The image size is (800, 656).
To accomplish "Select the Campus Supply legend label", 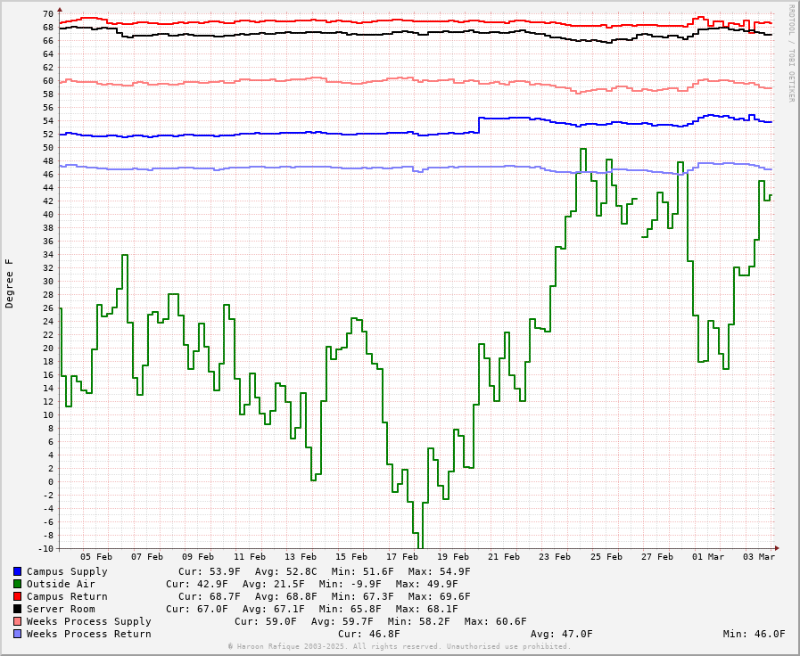I will [x=67, y=571].
